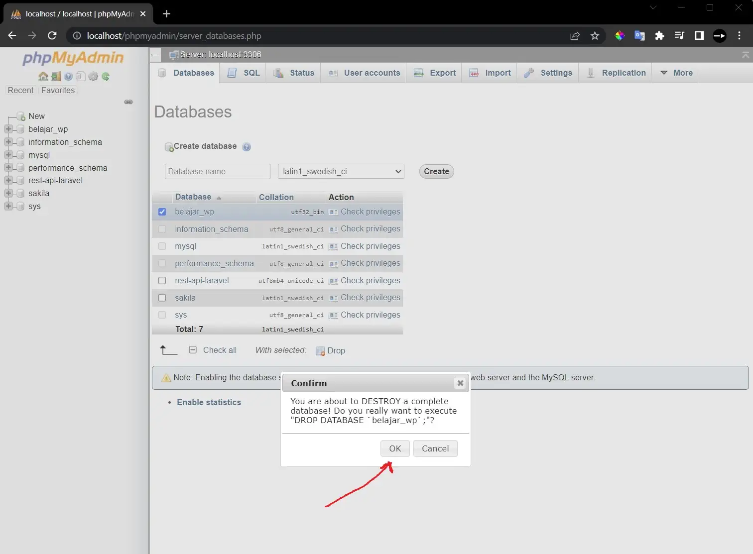Click the link-with-main-panel chain icon

[x=128, y=102]
